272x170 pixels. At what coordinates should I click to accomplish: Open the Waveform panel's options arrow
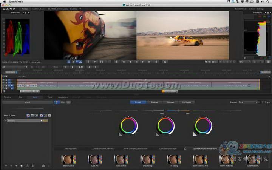pos(23,13)
